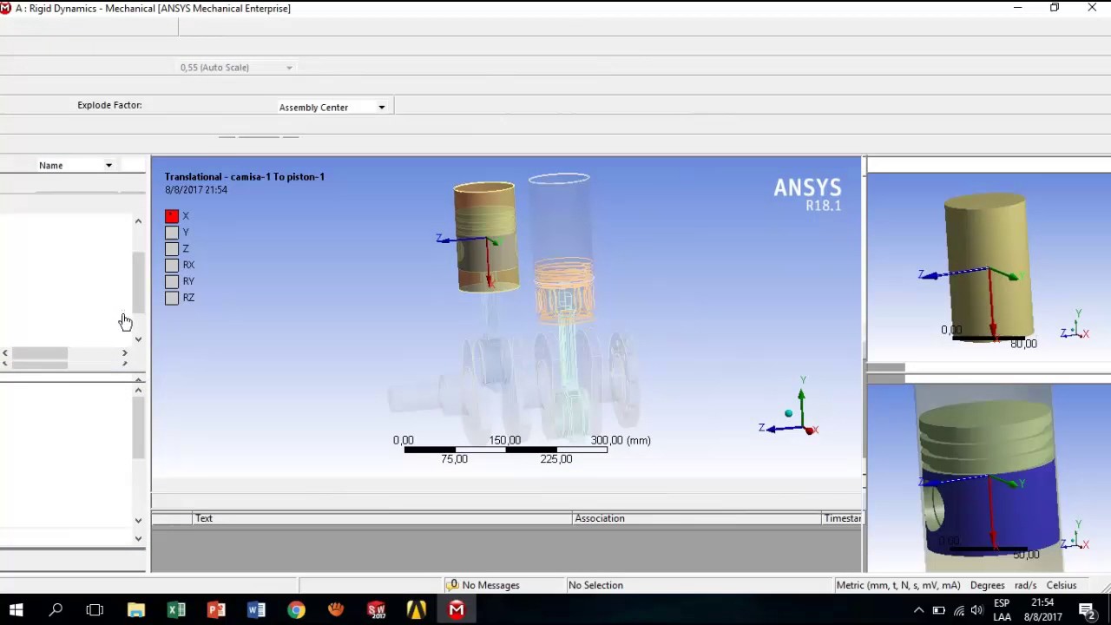Open the Windows notification center
Image resolution: width=1111 pixels, height=625 pixels.
(1088, 610)
